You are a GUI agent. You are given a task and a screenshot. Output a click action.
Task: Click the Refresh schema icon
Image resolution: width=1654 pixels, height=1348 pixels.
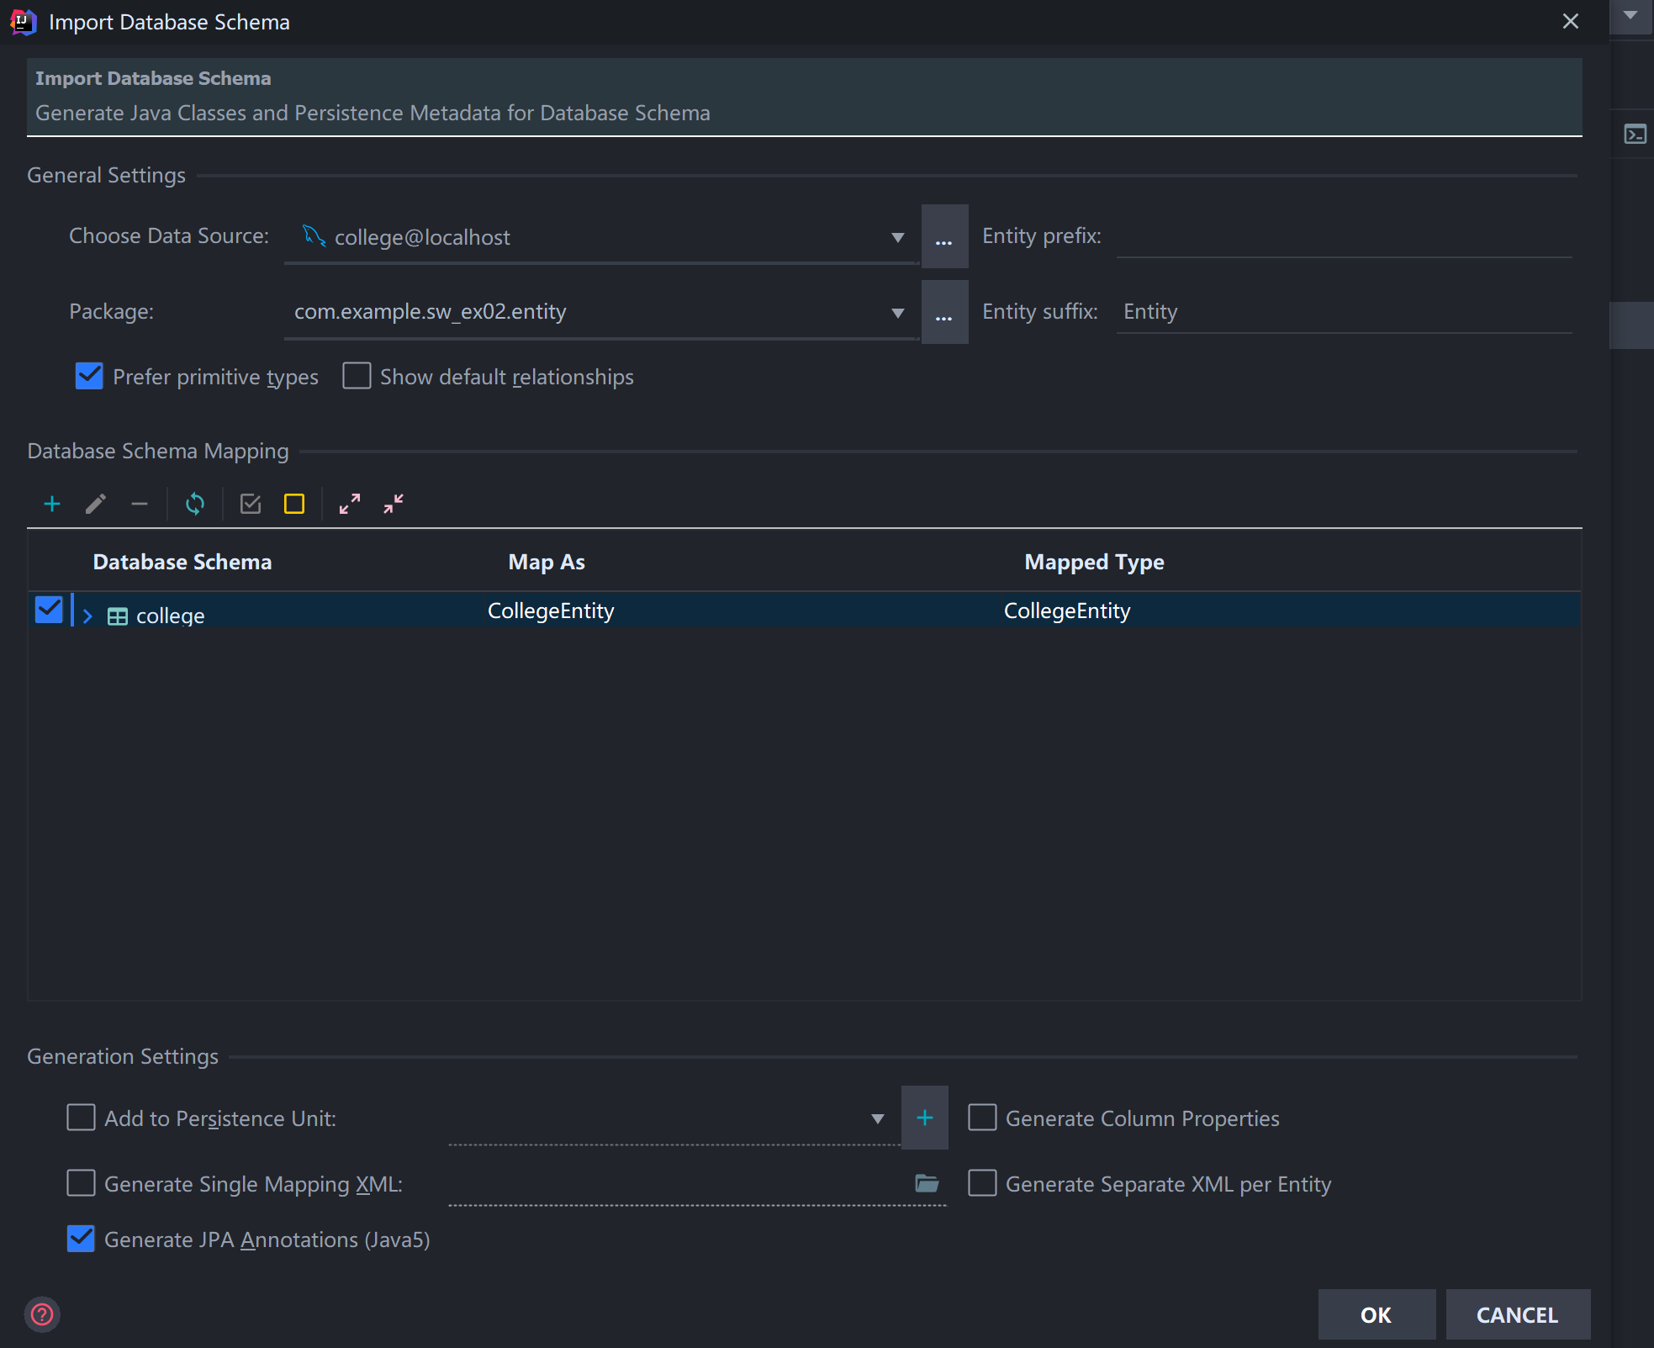(x=195, y=504)
